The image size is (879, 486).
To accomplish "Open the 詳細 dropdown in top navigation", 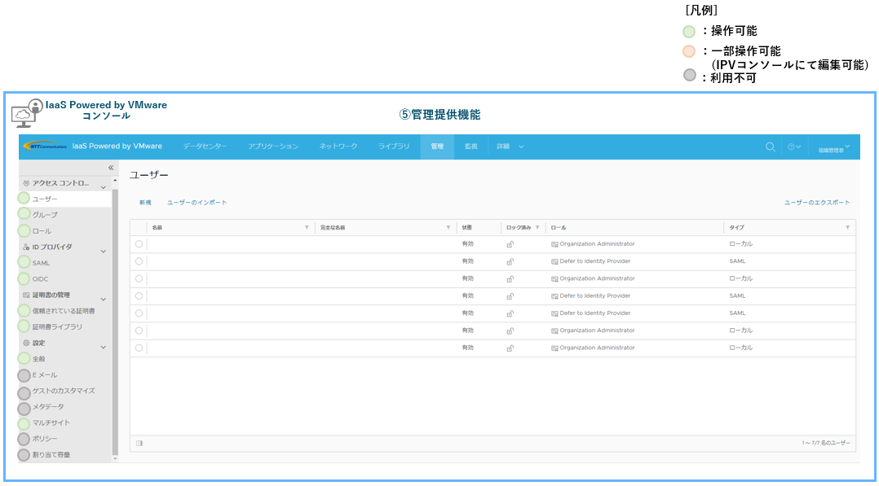I will coord(510,147).
